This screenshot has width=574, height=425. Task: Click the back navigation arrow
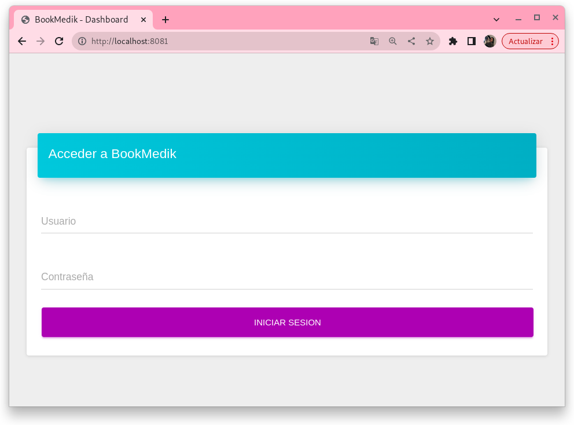22,41
